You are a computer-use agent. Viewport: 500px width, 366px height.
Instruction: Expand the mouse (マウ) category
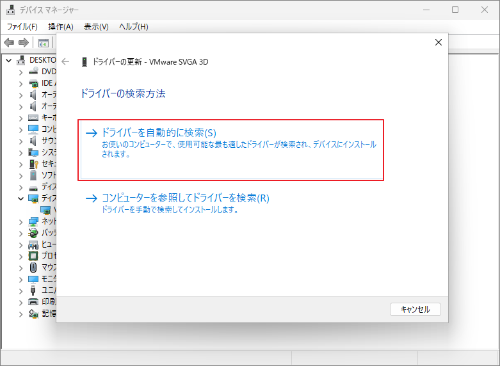tap(20, 268)
